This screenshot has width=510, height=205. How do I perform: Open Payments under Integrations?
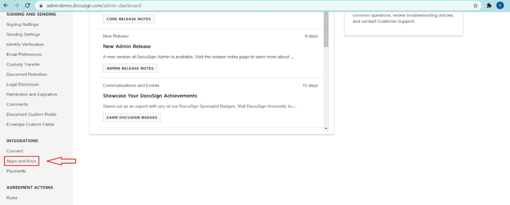pyautogui.click(x=16, y=171)
